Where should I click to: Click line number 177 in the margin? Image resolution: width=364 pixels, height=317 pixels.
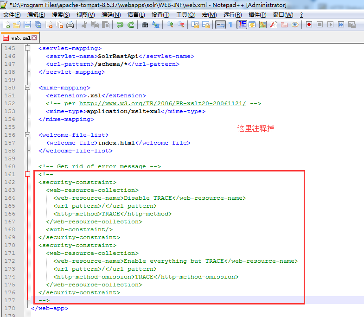[10, 300]
